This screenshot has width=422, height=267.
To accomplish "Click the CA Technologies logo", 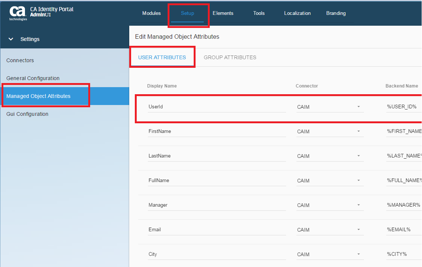I will (18, 13).
